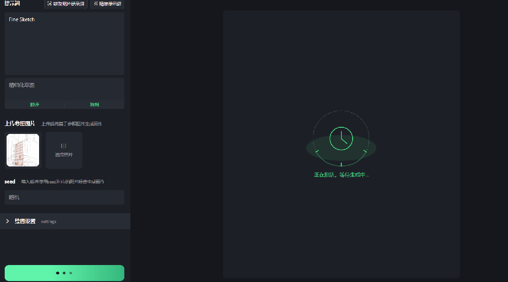Focus the prompt box containing Fine Sketch
Screen dimensions: 508x282
pyautogui.click(x=65, y=43)
